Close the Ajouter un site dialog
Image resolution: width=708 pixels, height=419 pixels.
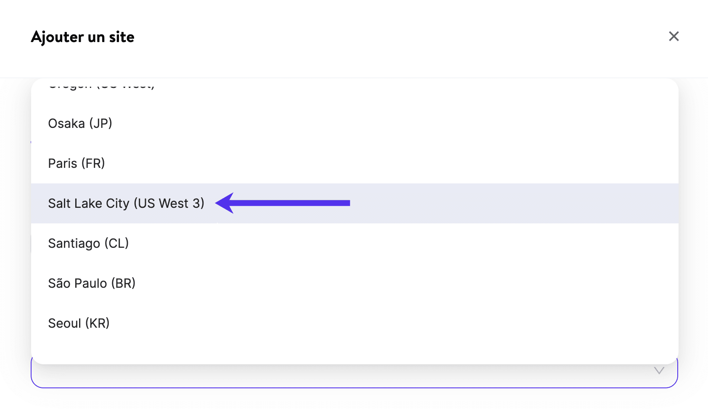point(674,37)
